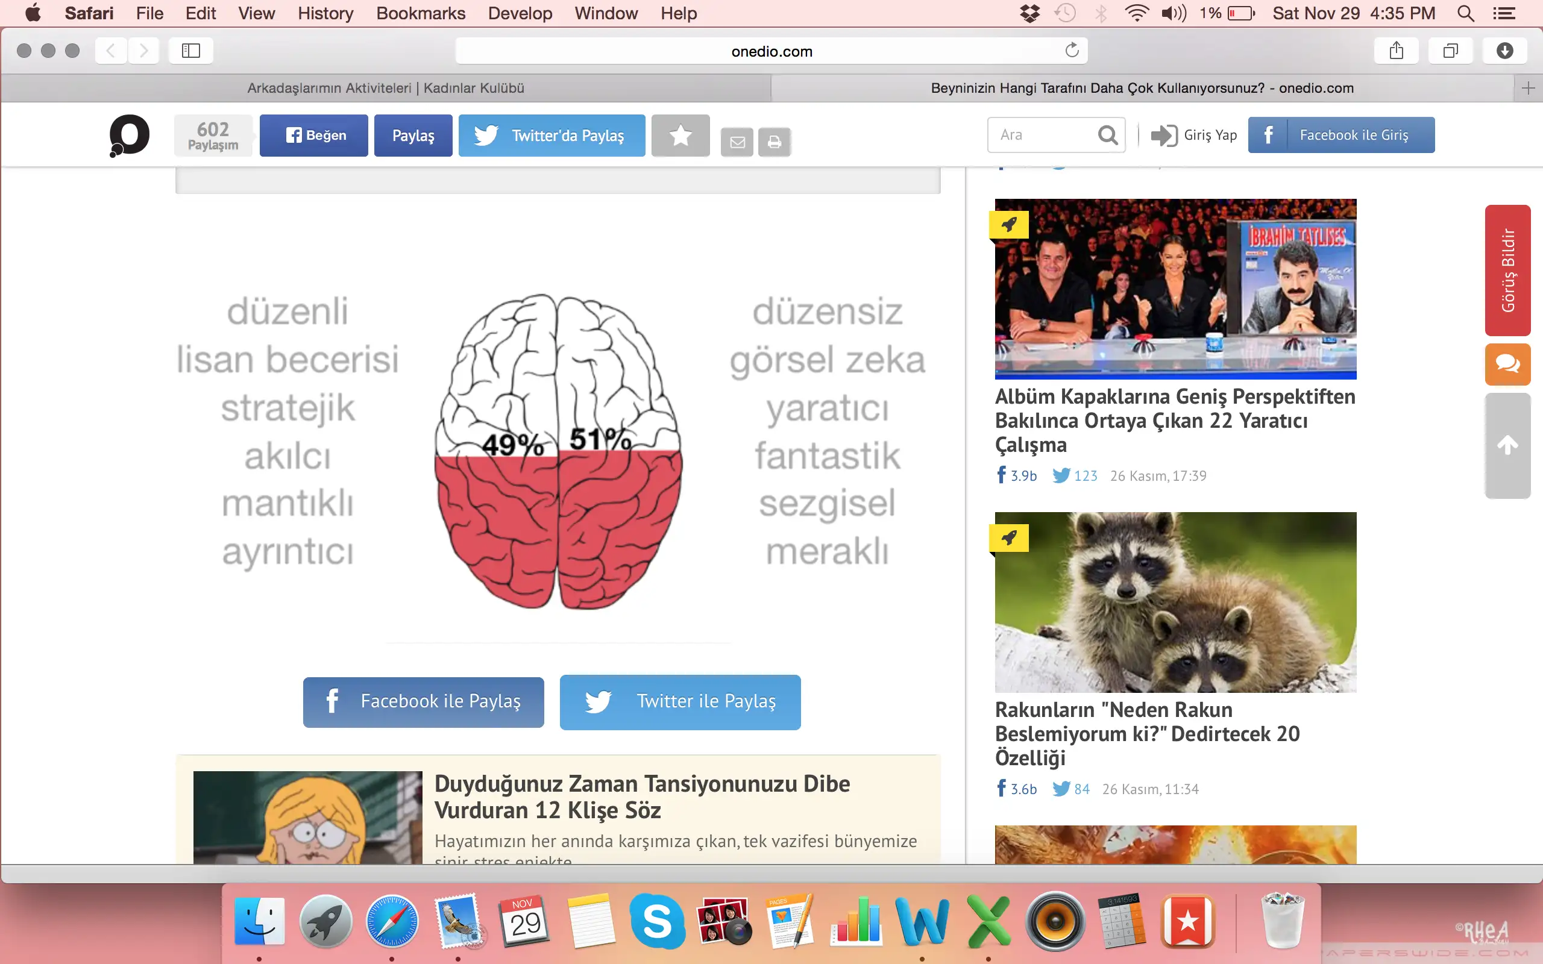Click the Ara search field
This screenshot has height=964, width=1543.
1056,134
